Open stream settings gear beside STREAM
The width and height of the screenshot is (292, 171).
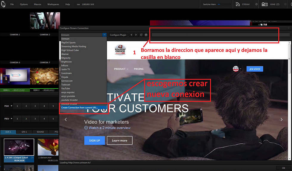click(257, 4)
